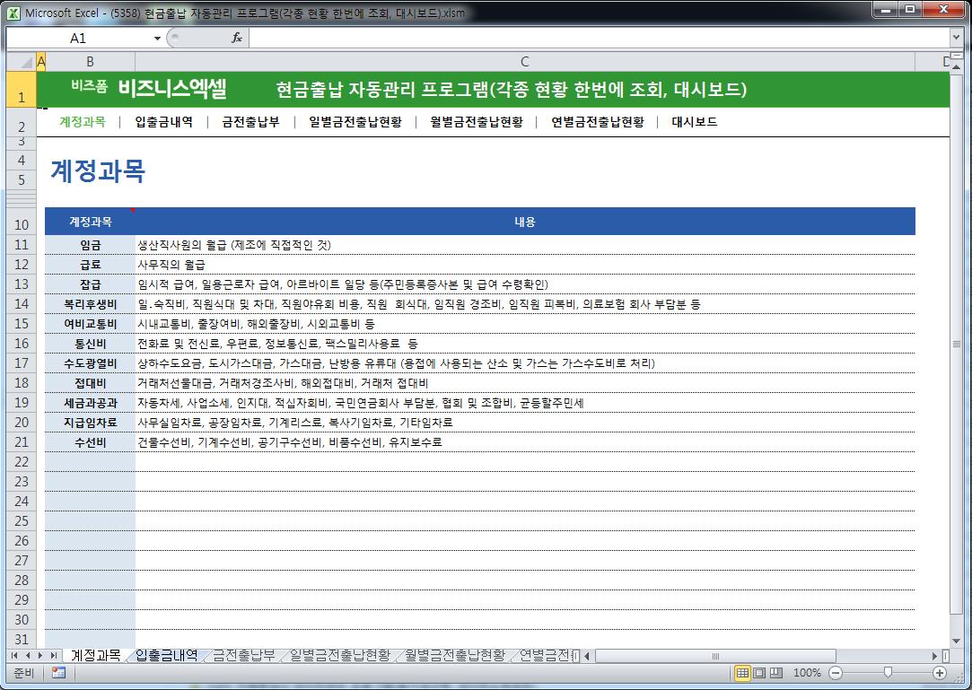Click the 100% zoom level button

tap(807, 673)
